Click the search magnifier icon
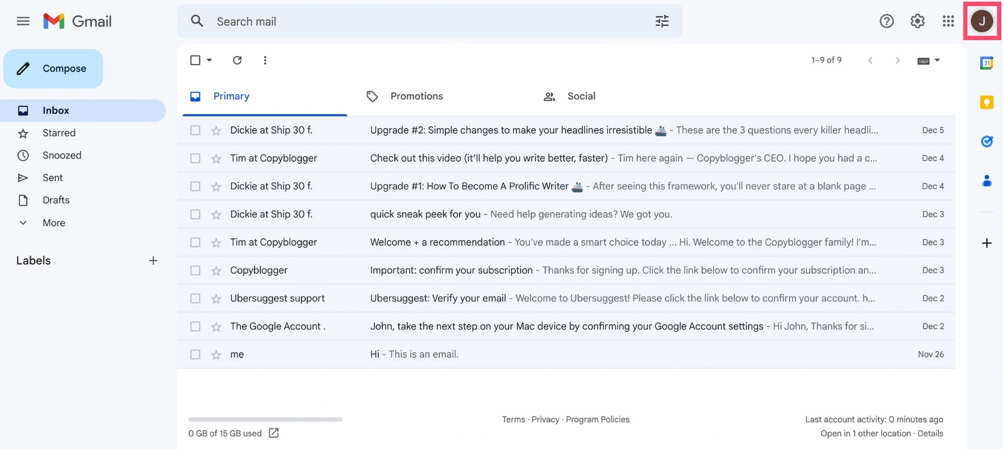 click(x=197, y=21)
